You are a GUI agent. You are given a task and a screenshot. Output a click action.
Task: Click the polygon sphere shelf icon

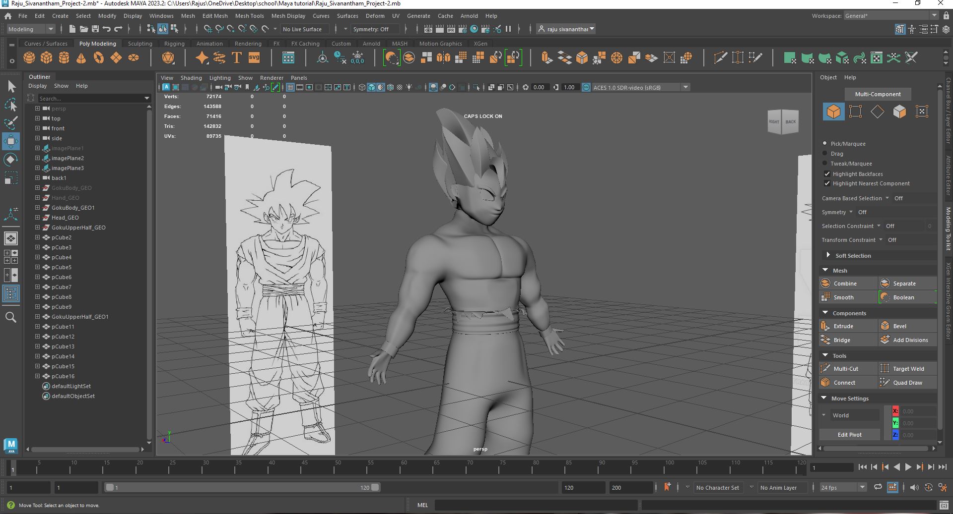click(x=29, y=58)
